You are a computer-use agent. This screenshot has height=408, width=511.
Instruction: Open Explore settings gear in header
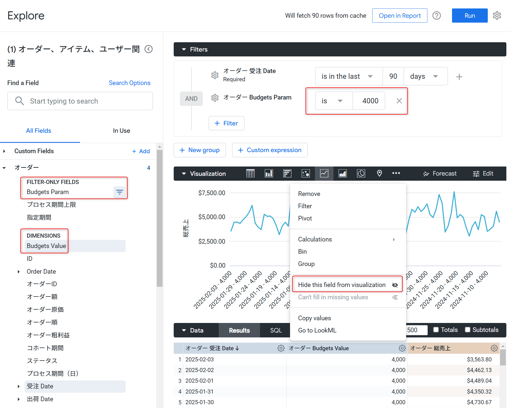coord(497,16)
